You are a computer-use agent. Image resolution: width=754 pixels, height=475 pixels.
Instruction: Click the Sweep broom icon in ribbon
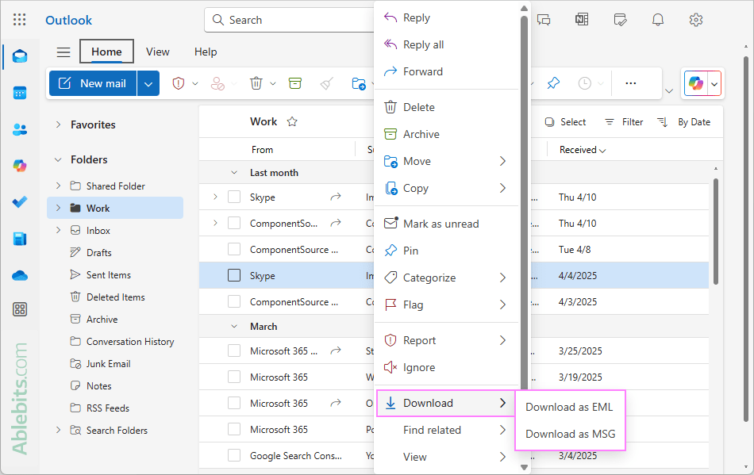[327, 83]
